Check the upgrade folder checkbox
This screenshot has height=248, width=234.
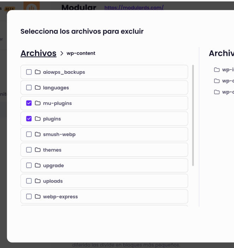point(29,165)
